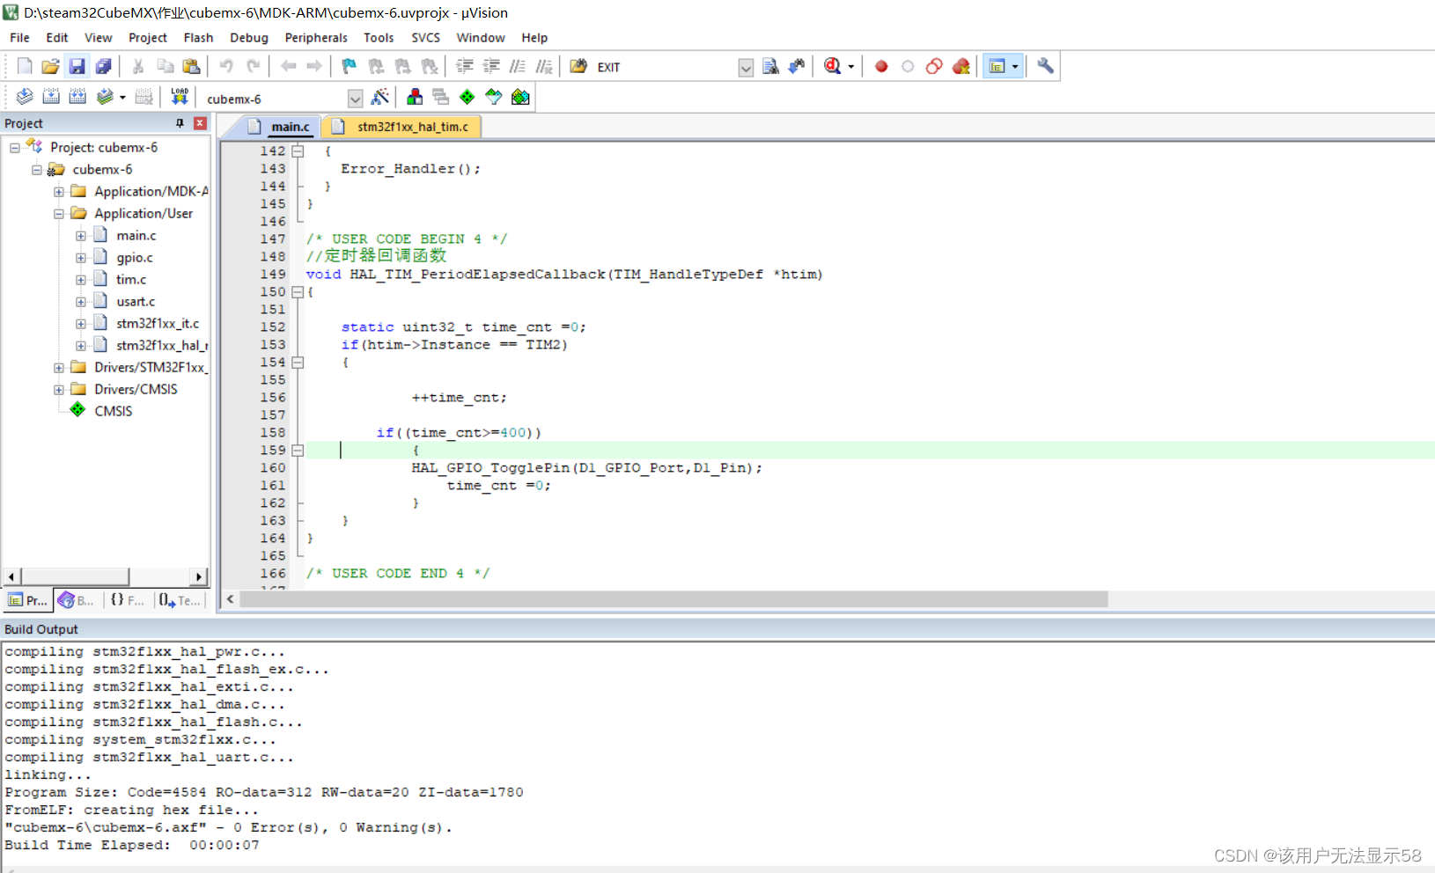Expand the Drivers/STM32F1xx folder

(59, 368)
